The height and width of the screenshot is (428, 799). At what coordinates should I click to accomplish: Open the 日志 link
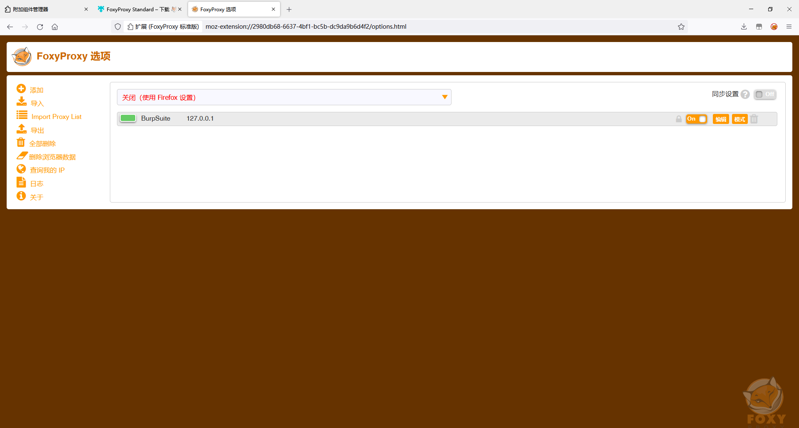pyautogui.click(x=37, y=184)
